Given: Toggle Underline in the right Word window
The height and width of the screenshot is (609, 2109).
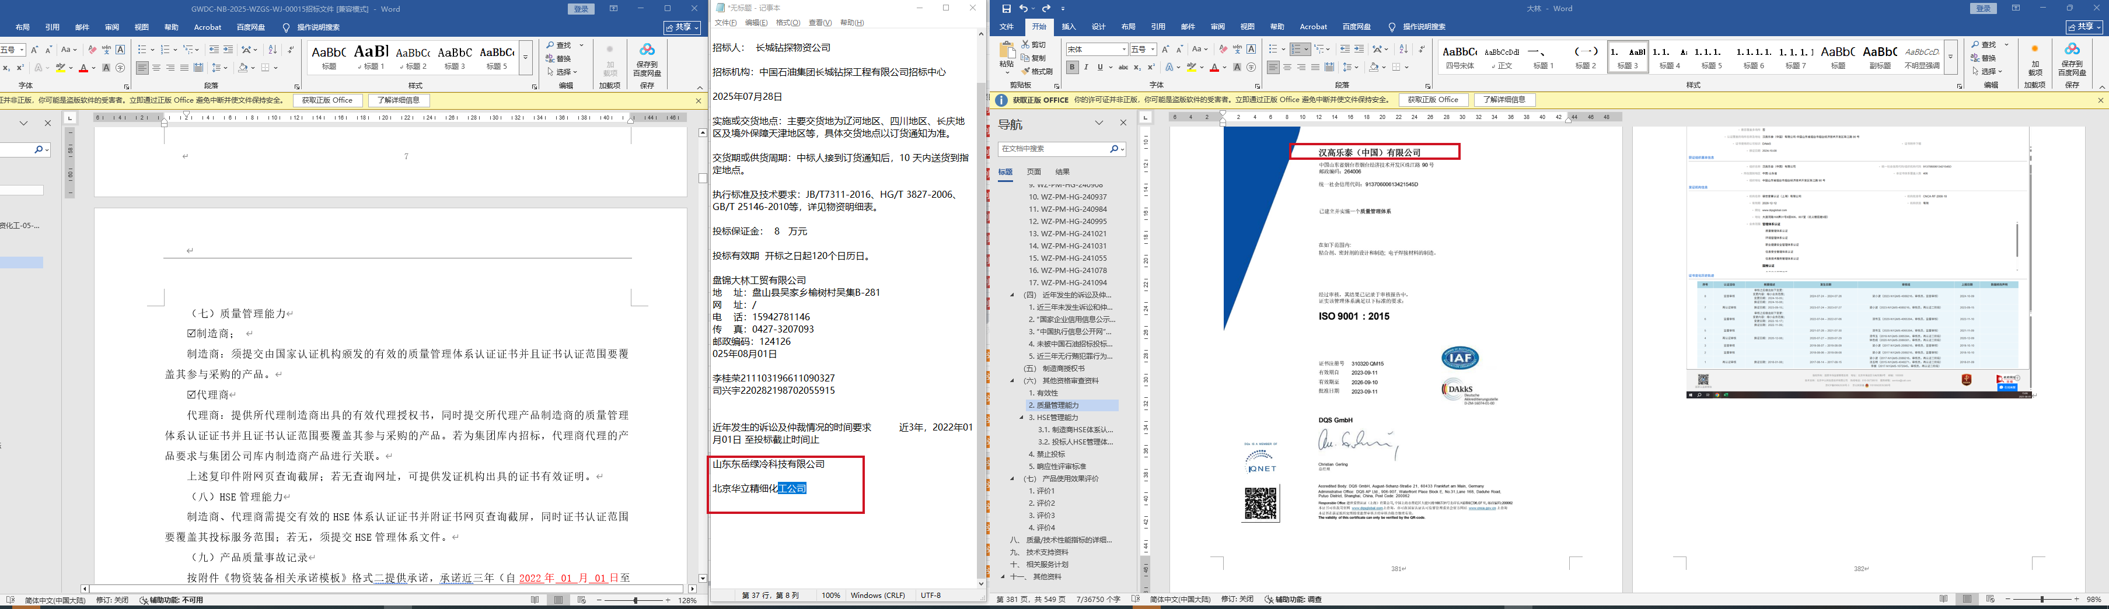Looking at the screenshot, I should pos(1099,67).
